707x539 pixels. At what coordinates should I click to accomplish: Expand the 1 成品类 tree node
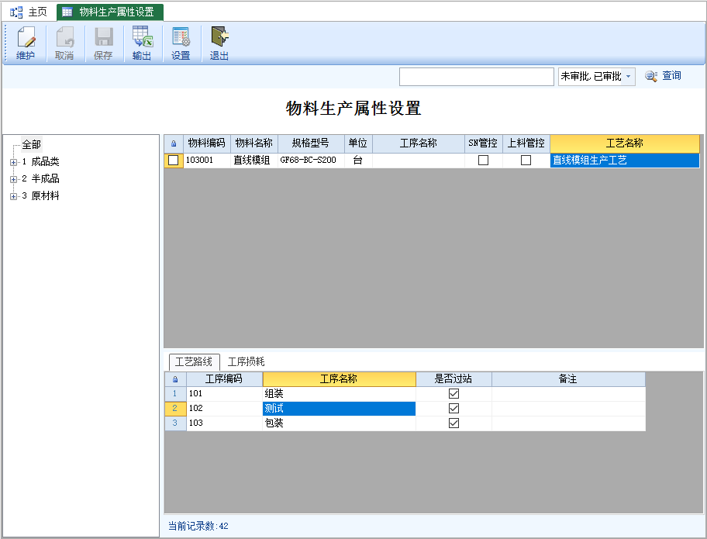[x=13, y=162]
